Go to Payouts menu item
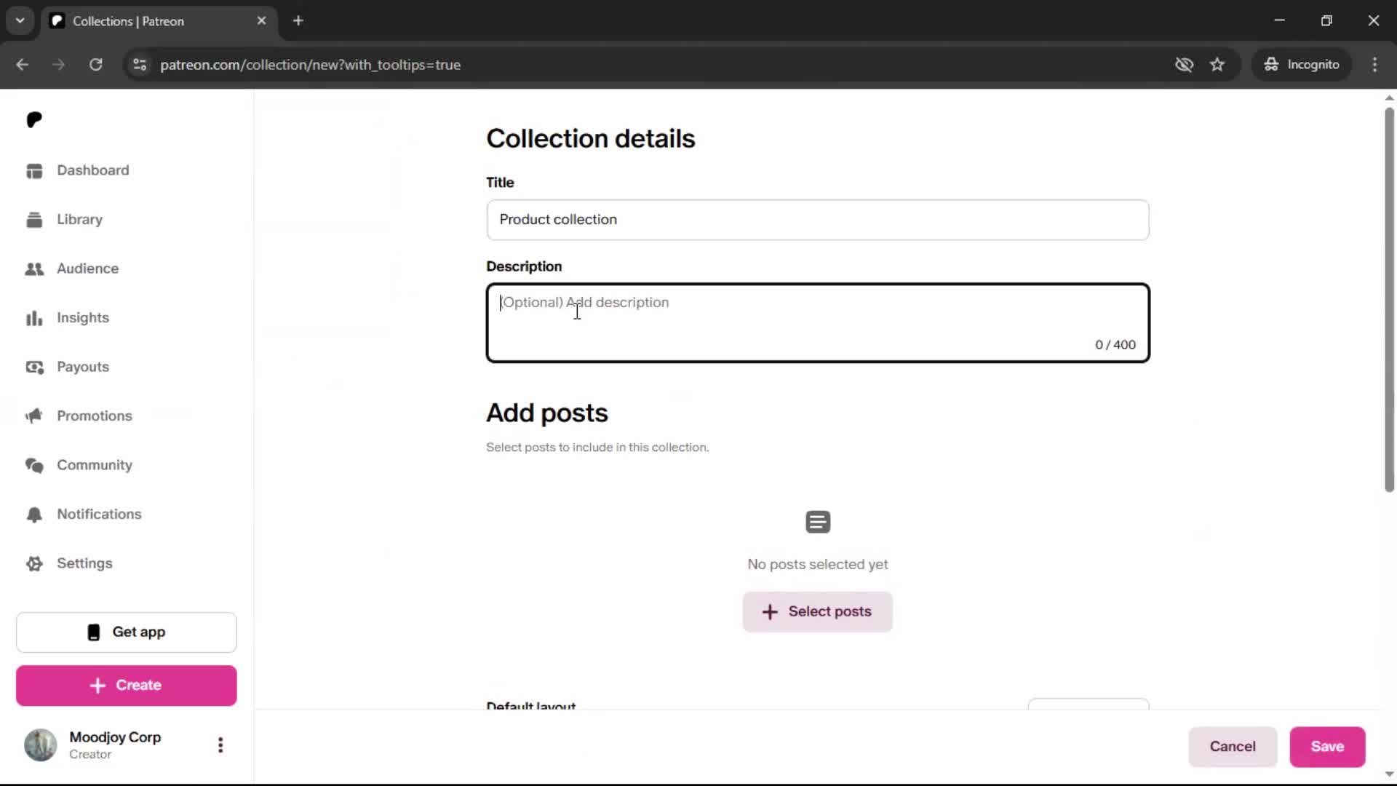Screen dimensions: 1397x786 (x=83, y=367)
